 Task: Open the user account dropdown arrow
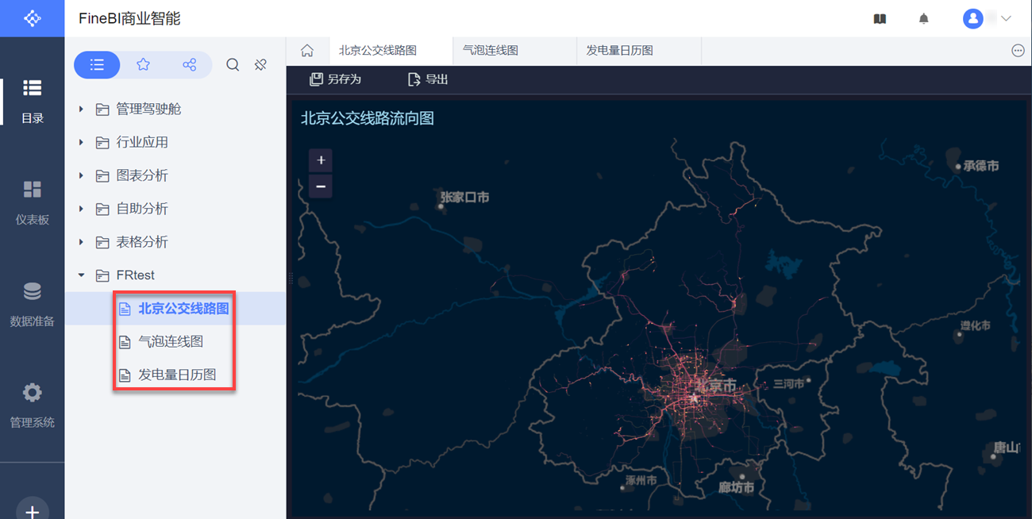pyautogui.click(x=1006, y=18)
